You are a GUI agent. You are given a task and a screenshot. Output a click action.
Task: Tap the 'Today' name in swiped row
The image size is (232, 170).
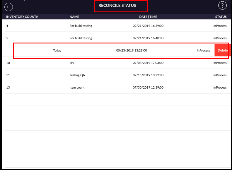click(57, 51)
